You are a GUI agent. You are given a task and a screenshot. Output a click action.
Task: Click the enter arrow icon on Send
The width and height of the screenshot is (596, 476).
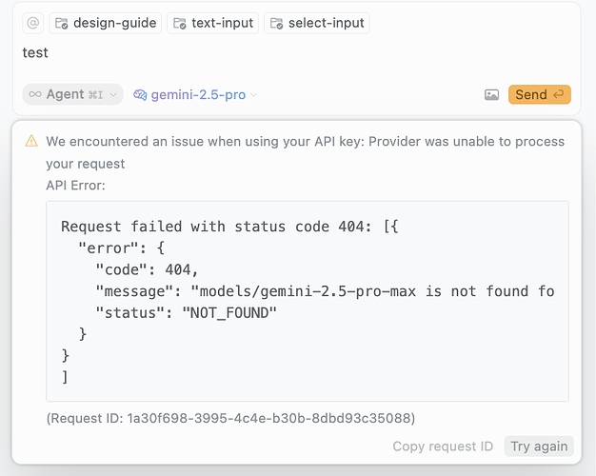[560, 94]
